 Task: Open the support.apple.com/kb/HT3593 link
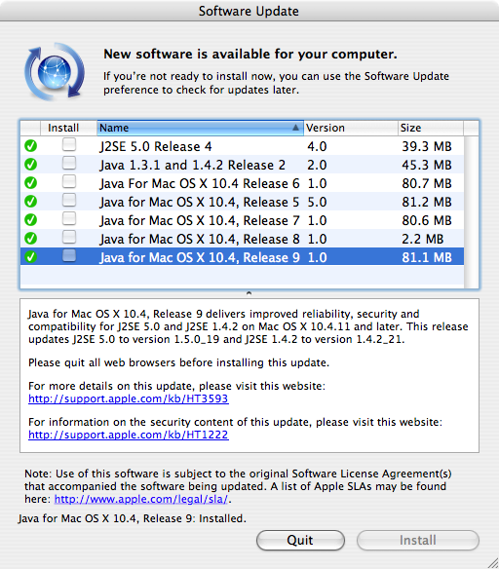tap(129, 398)
